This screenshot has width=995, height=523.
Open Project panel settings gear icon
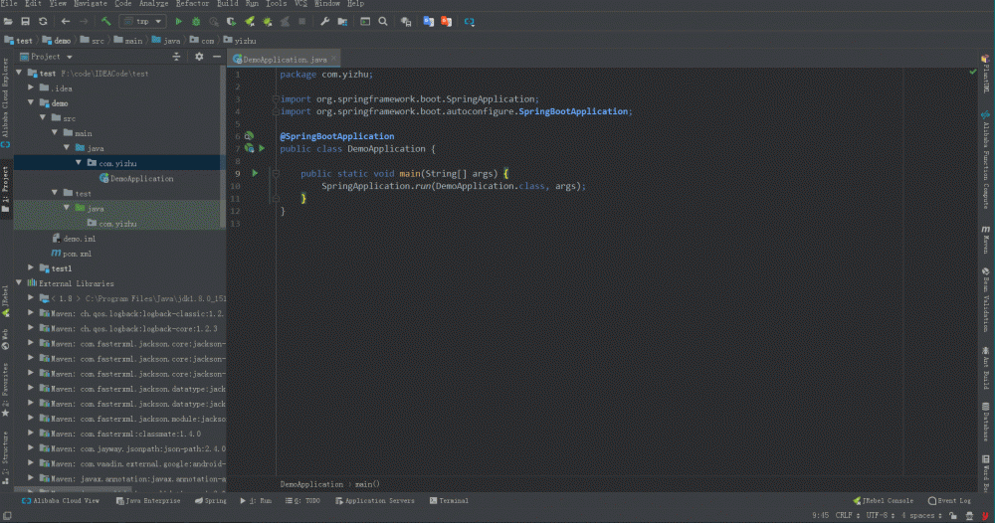(x=199, y=57)
